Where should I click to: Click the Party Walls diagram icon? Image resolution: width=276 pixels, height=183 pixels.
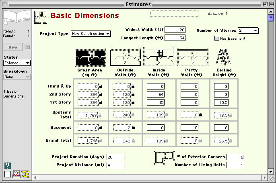coord(193,57)
